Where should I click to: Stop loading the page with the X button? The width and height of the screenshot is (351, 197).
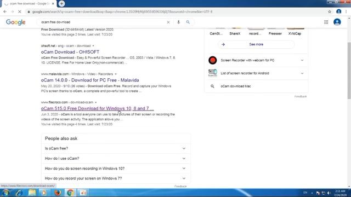(20, 11)
